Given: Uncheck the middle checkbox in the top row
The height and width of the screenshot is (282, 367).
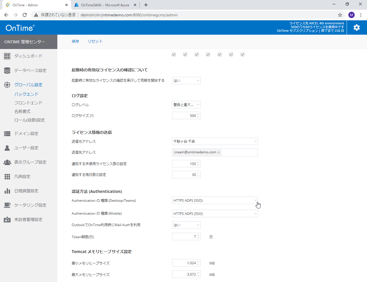Looking at the screenshot, I should click(208, 54).
